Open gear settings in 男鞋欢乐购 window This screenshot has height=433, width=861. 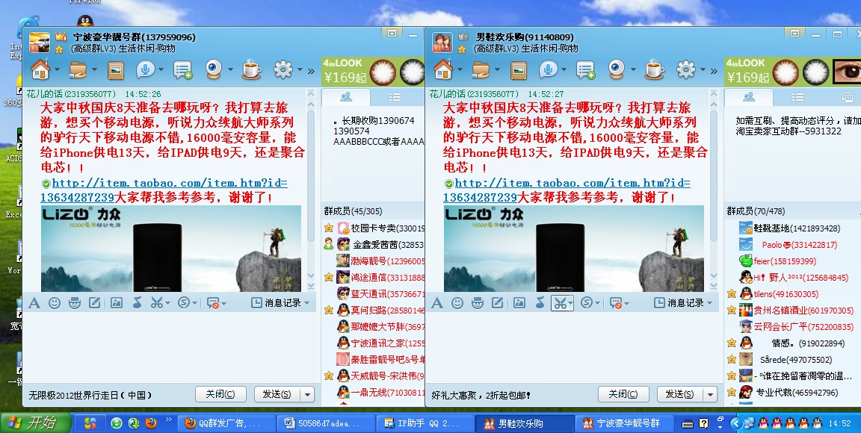click(x=686, y=69)
